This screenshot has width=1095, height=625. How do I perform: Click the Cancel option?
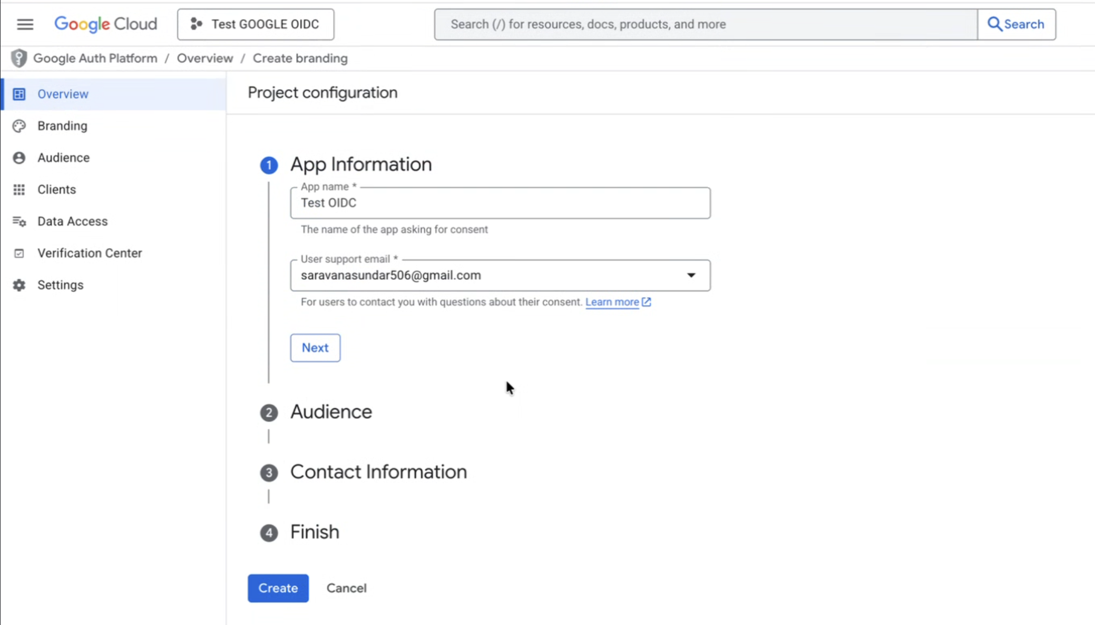(346, 588)
